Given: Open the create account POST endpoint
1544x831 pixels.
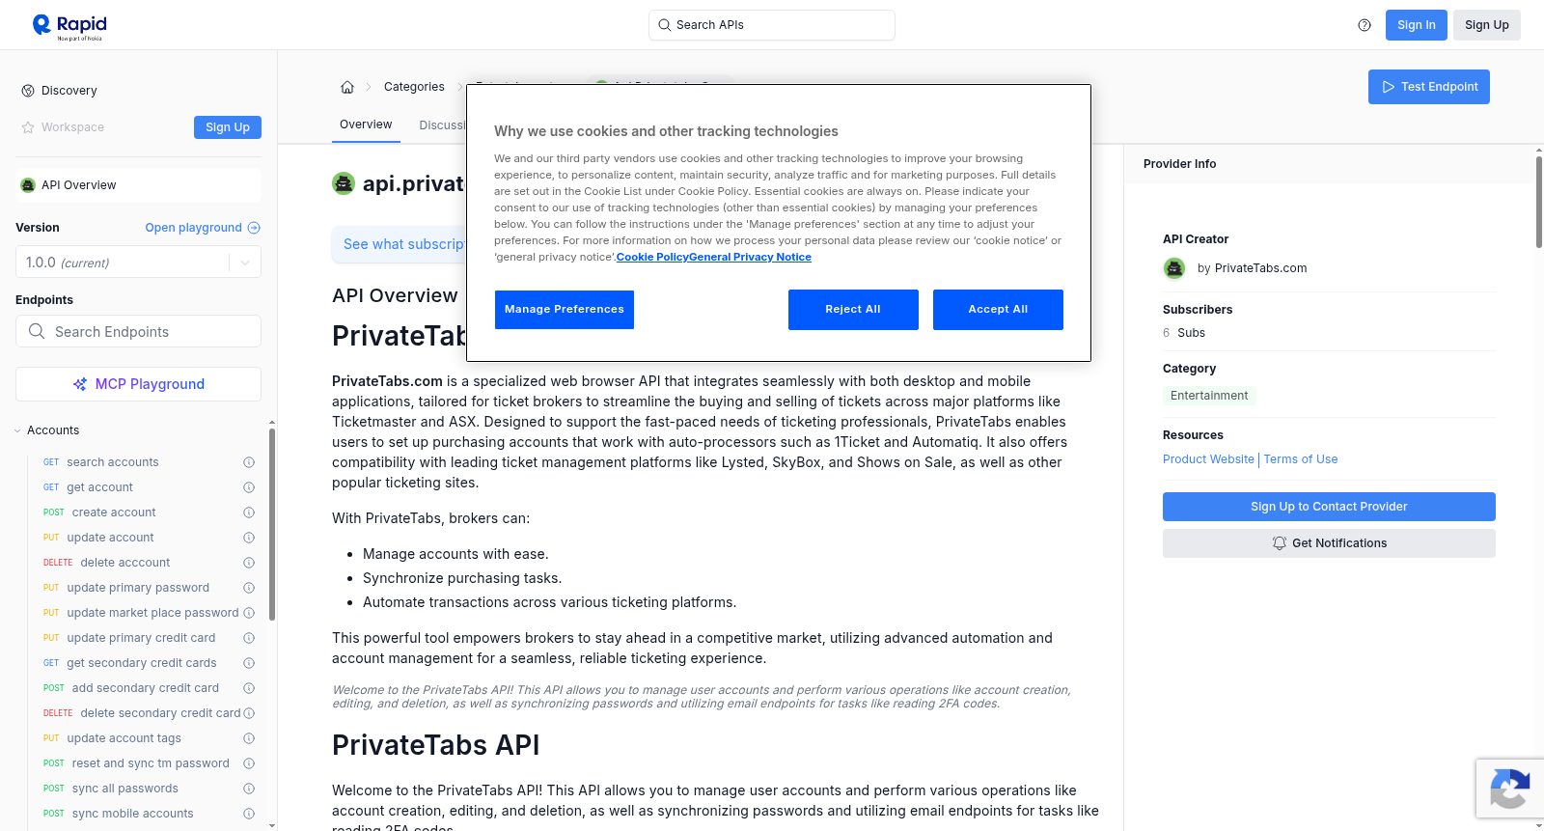Looking at the screenshot, I should (114, 512).
